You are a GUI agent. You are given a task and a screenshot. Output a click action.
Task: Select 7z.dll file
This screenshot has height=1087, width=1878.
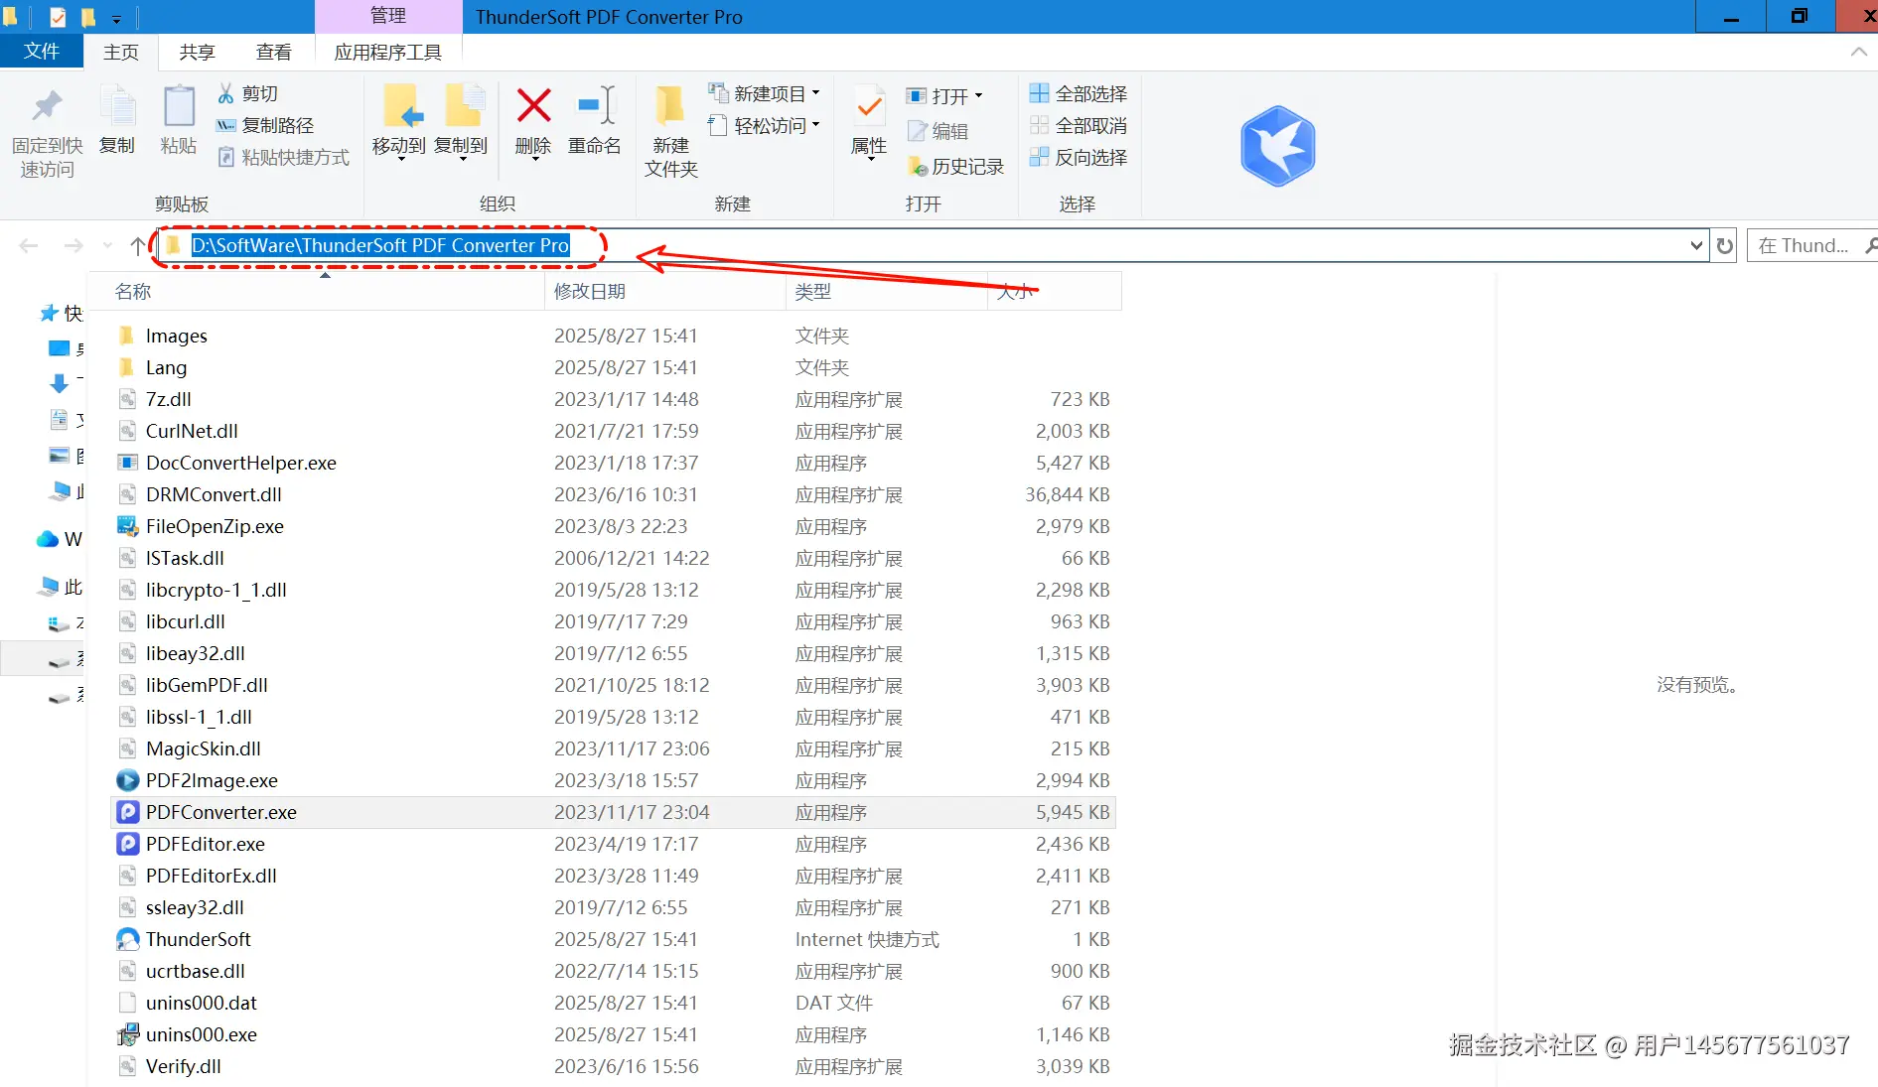(613, 399)
